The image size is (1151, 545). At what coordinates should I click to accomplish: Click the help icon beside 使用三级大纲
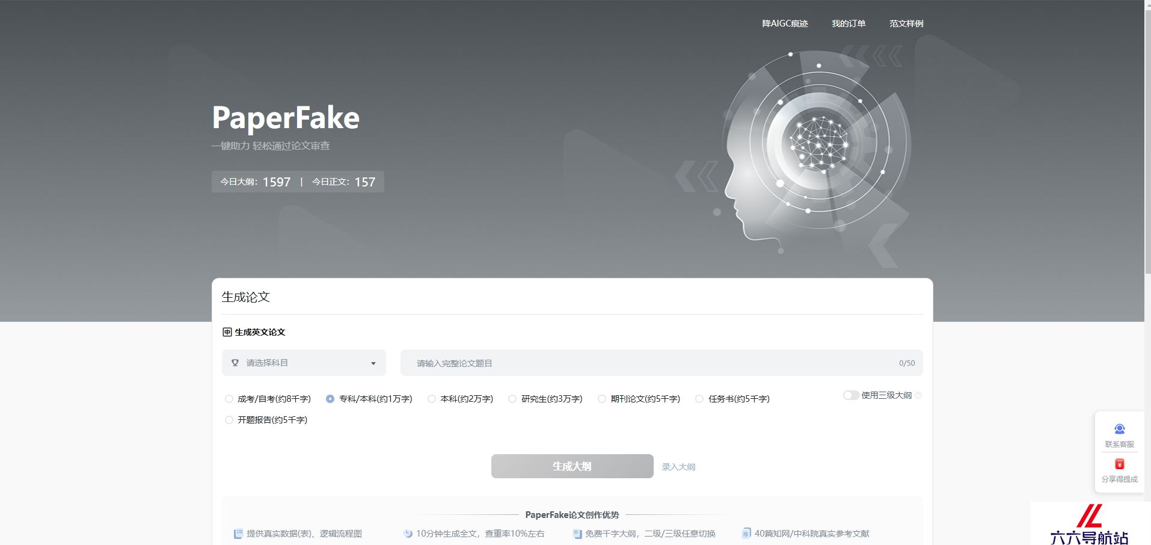(918, 395)
